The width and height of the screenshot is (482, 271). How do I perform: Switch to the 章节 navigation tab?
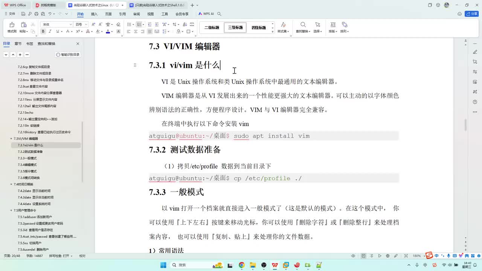[18, 44]
